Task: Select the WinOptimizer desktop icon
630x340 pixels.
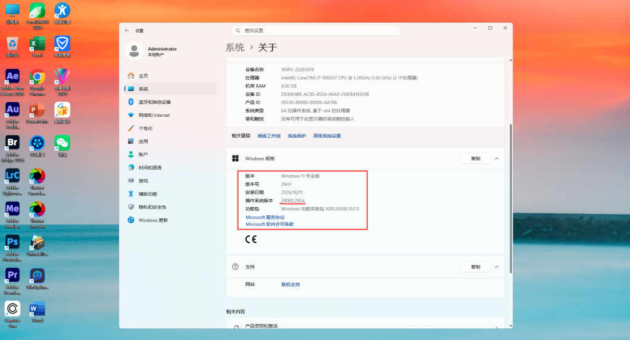Action: tap(38, 279)
